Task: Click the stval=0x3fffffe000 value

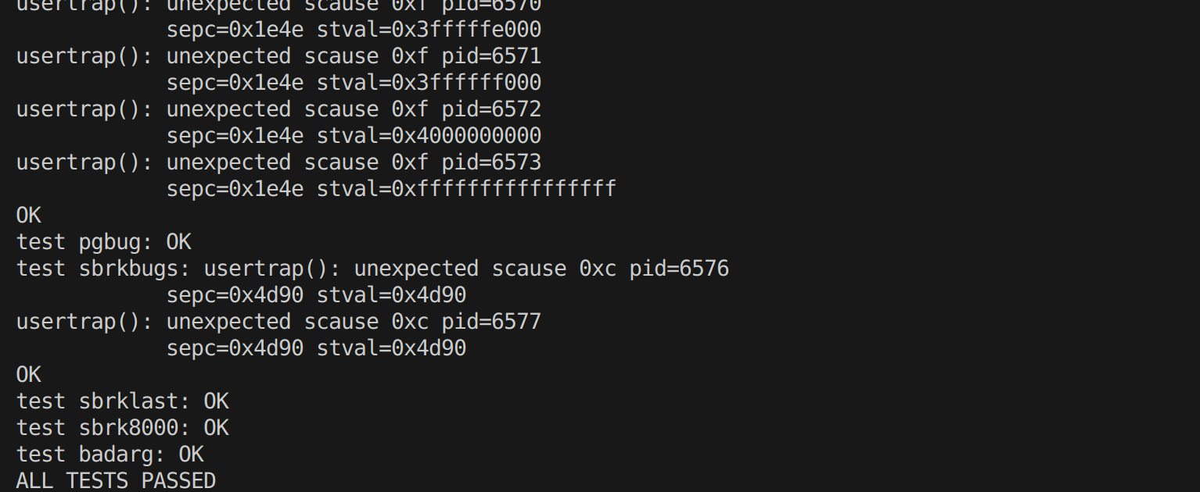Action: click(x=429, y=30)
